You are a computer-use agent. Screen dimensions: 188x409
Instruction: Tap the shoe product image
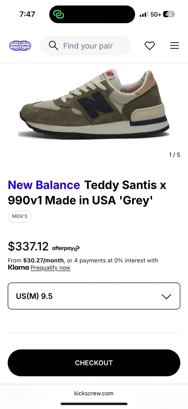[x=94, y=105]
